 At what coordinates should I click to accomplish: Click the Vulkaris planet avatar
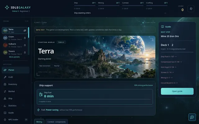click(x=5, y=45)
